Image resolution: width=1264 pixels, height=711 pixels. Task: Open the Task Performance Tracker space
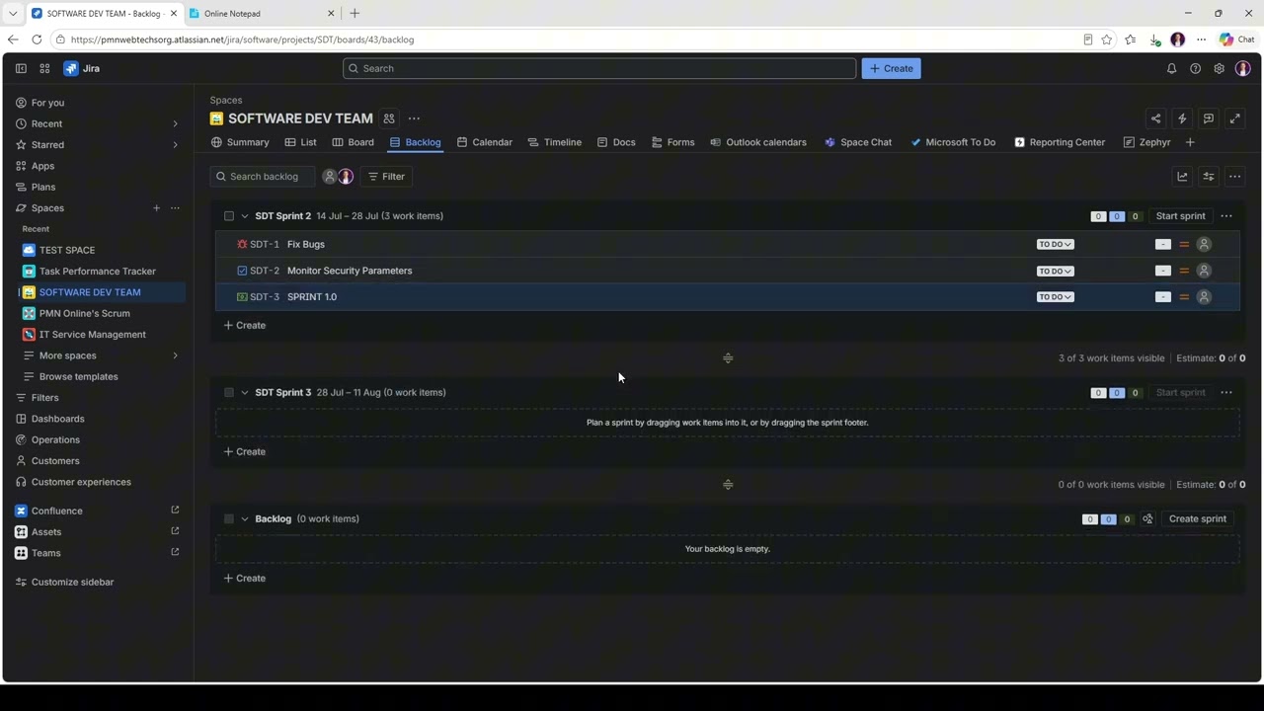[x=98, y=272]
